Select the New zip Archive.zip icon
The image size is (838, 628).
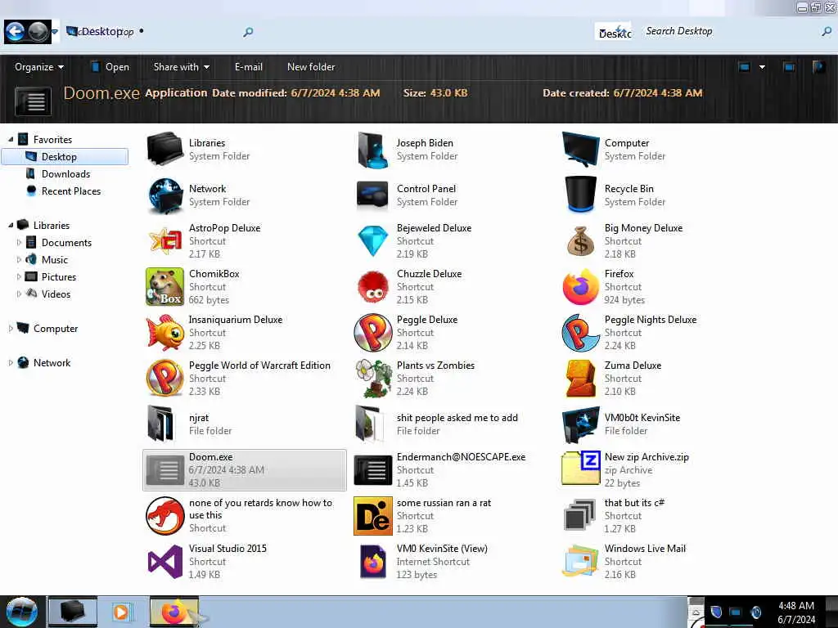pyautogui.click(x=580, y=469)
